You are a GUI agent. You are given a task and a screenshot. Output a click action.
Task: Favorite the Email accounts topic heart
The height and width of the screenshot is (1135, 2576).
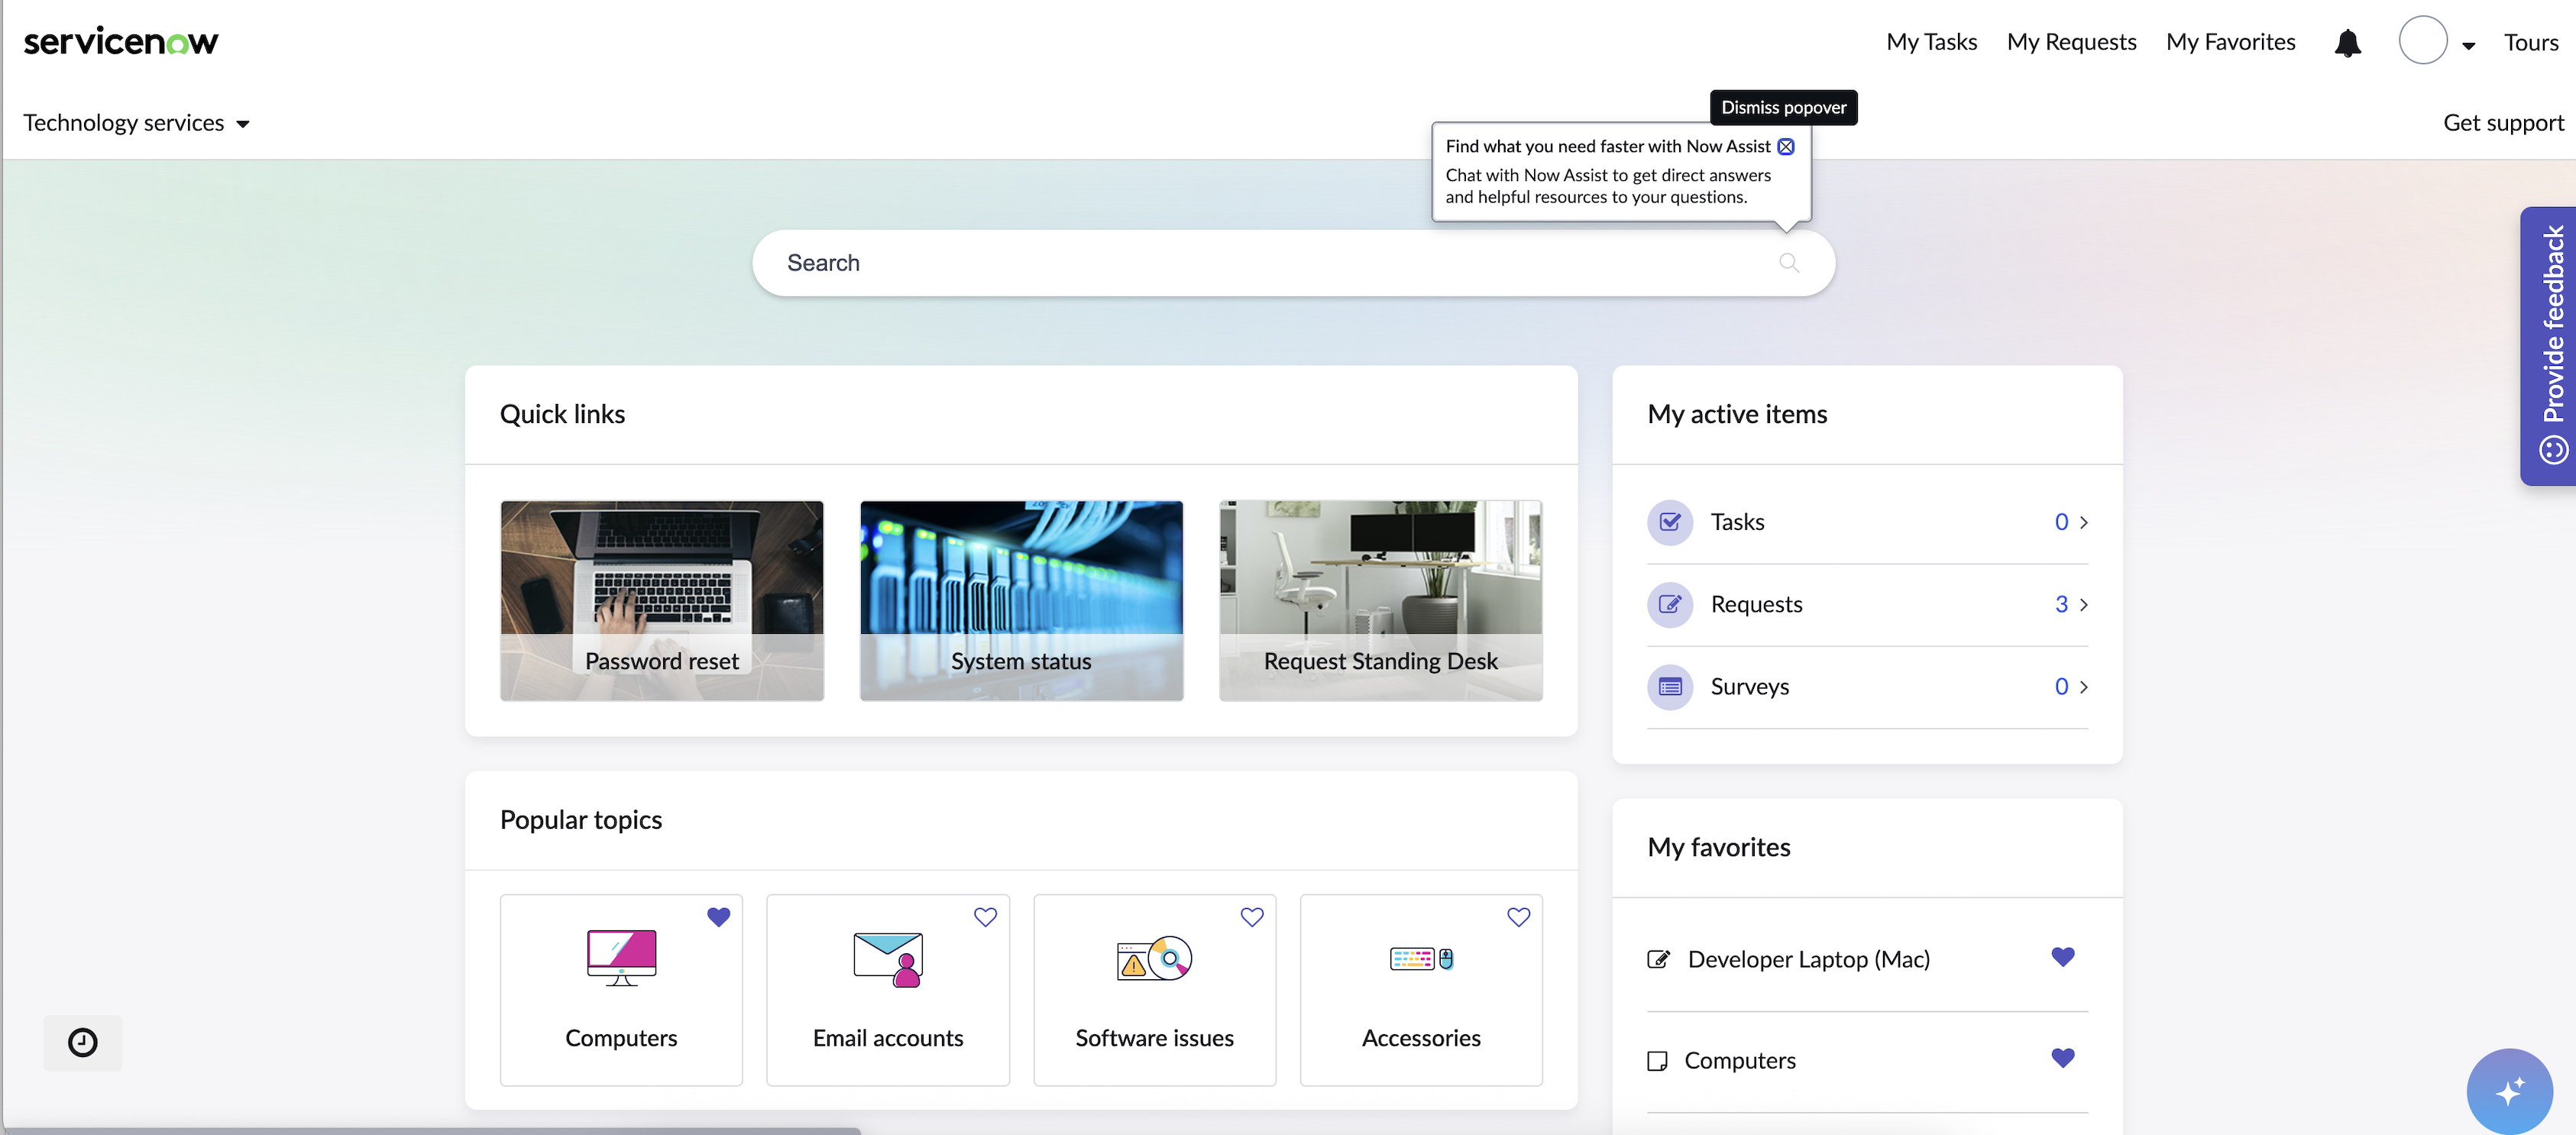click(985, 917)
